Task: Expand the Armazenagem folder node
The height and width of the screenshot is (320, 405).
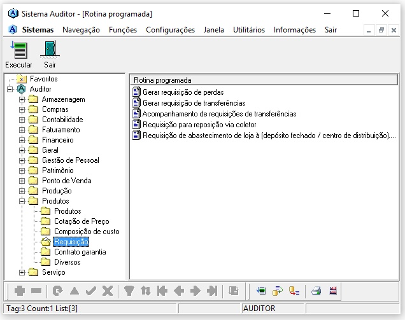Action: coord(22,99)
